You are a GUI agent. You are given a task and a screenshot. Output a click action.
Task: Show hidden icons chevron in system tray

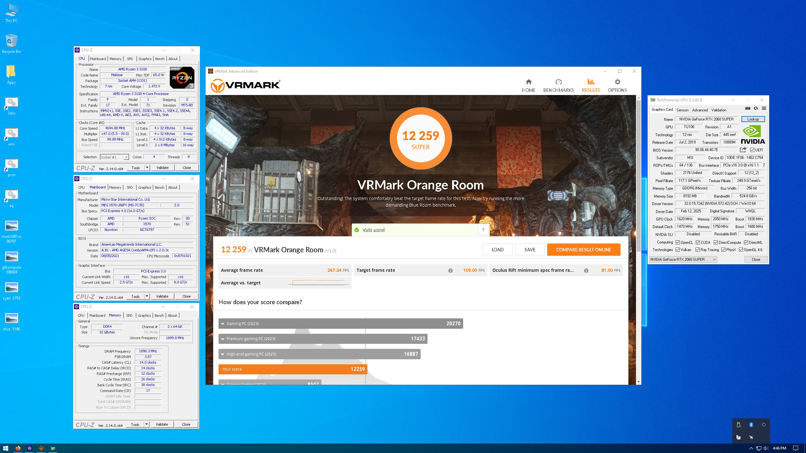point(751,448)
